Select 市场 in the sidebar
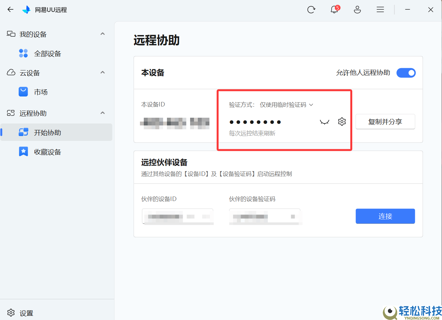Image resolution: width=442 pixels, height=320 pixels. click(56, 92)
